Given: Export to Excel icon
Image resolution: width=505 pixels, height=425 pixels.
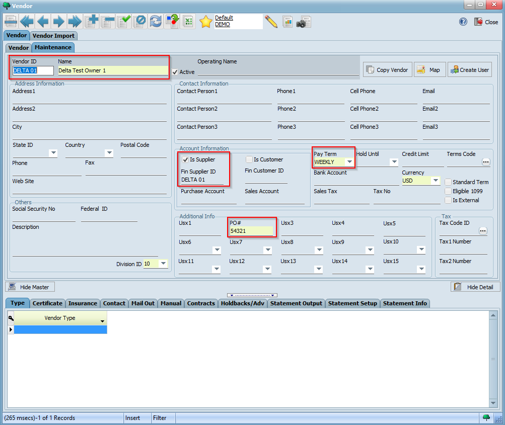Looking at the screenshot, I should coord(188,22).
